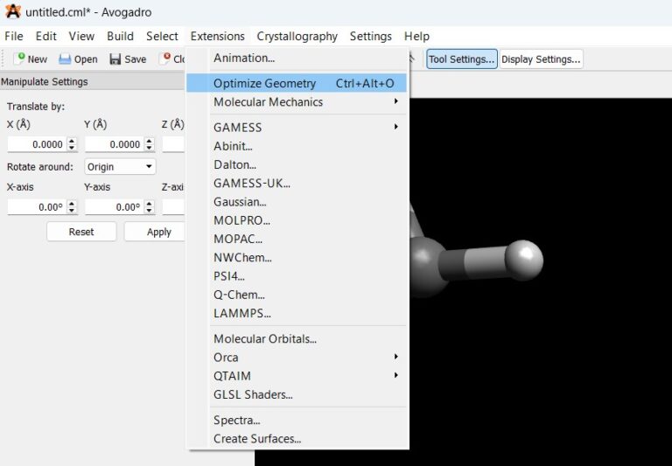Open the View menu
Viewport: 672px width, 466px height.
(81, 37)
